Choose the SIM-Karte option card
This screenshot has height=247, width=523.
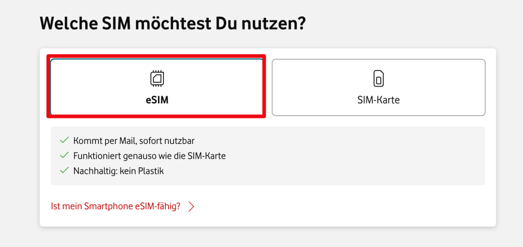378,87
